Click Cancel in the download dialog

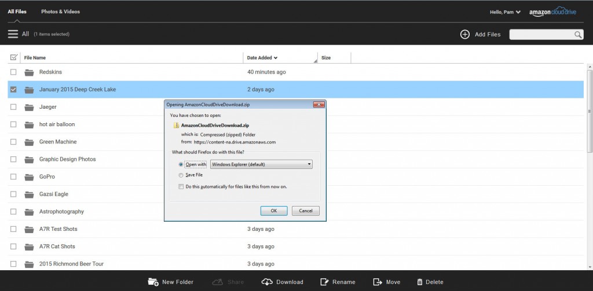(306, 211)
